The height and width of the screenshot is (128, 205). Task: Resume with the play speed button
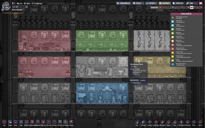[17, 7]
